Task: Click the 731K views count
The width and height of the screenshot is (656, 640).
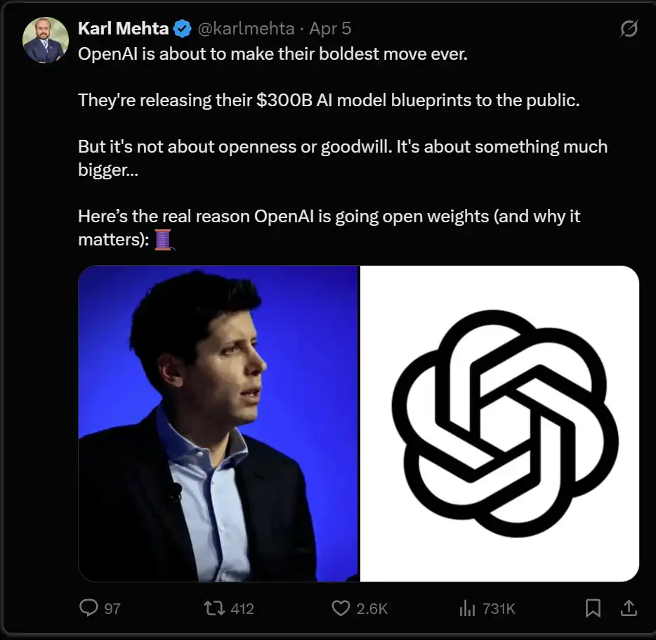Action: (x=499, y=608)
